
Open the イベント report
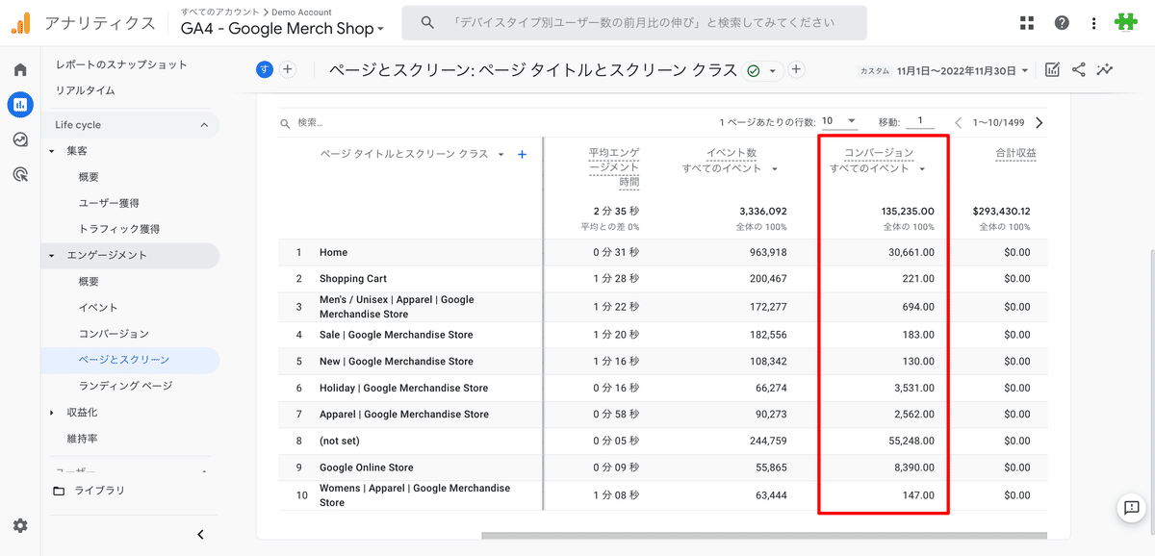[x=98, y=308]
